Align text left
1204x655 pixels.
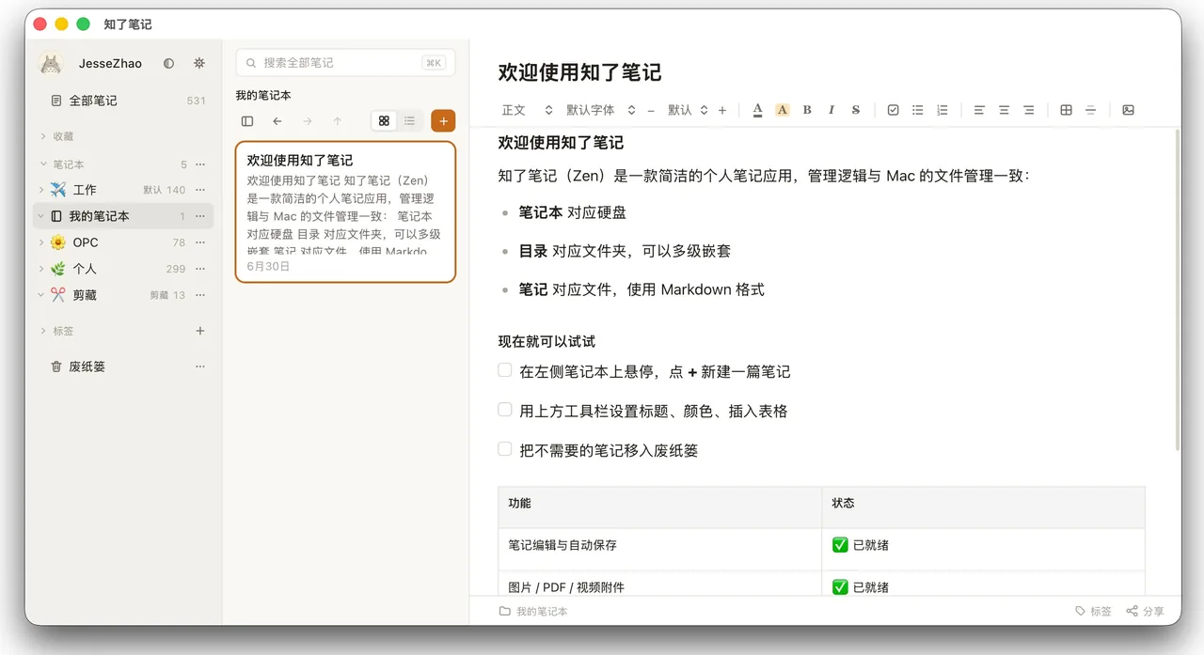[x=979, y=110]
